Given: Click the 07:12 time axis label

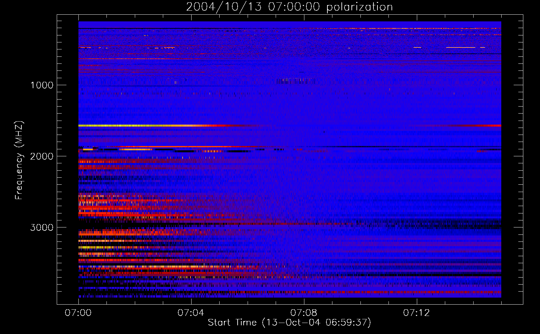Looking at the screenshot, I should pos(417,313).
